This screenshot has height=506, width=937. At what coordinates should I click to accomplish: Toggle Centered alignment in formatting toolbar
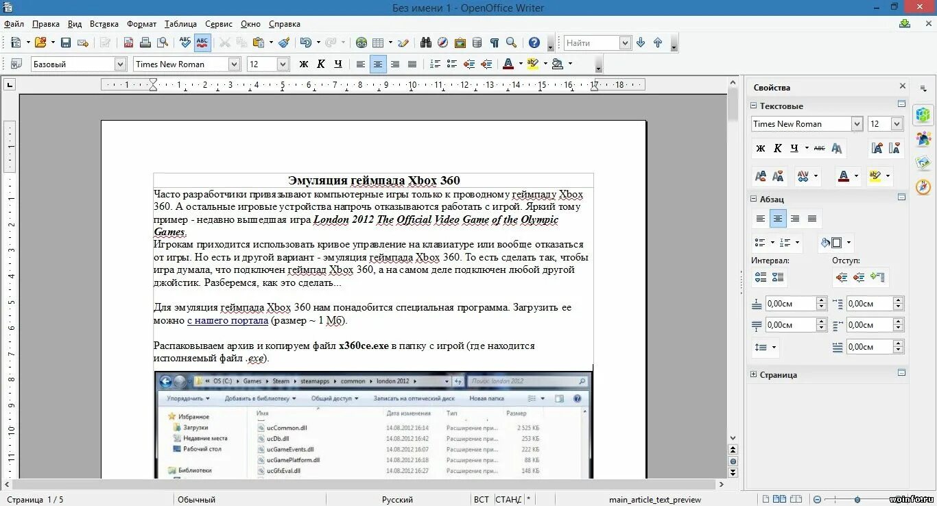[x=378, y=64]
